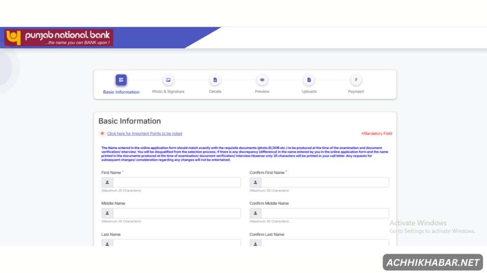Screen dimensions: 487x273
Task: Focus the Confirm First Name input field
Action: pos(324,183)
